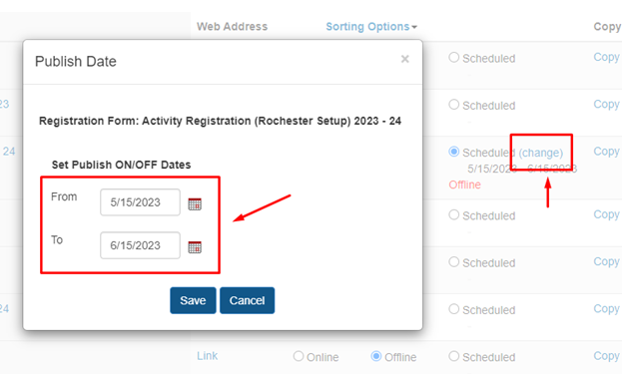Click the Web Address column header
Image resolution: width=622 pixels, height=374 pixels.
click(232, 27)
